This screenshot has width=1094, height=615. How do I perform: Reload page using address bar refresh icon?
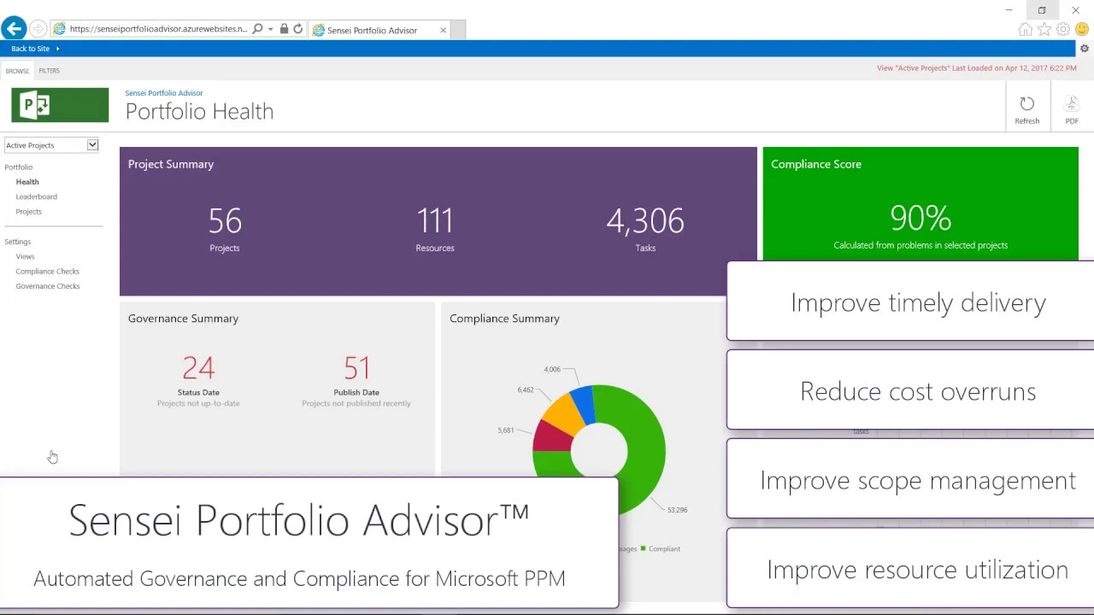(x=297, y=29)
